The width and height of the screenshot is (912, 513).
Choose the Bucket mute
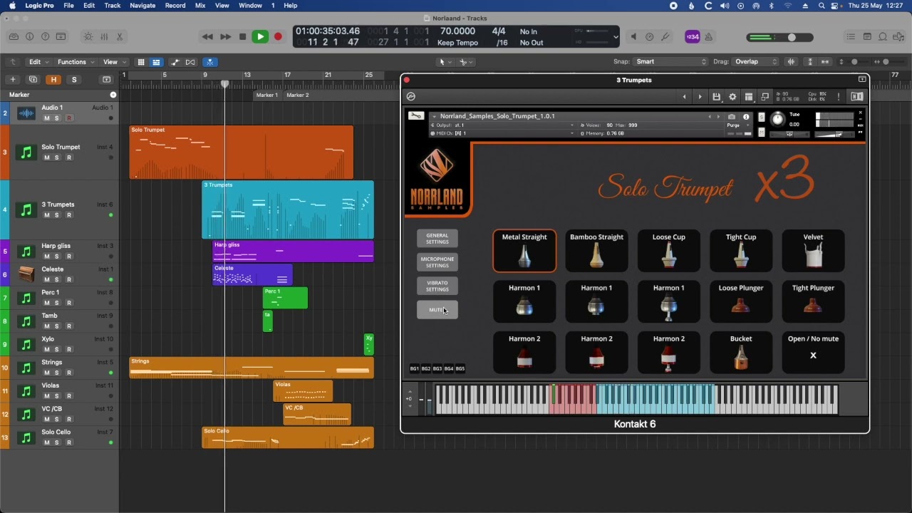pyautogui.click(x=741, y=353)
